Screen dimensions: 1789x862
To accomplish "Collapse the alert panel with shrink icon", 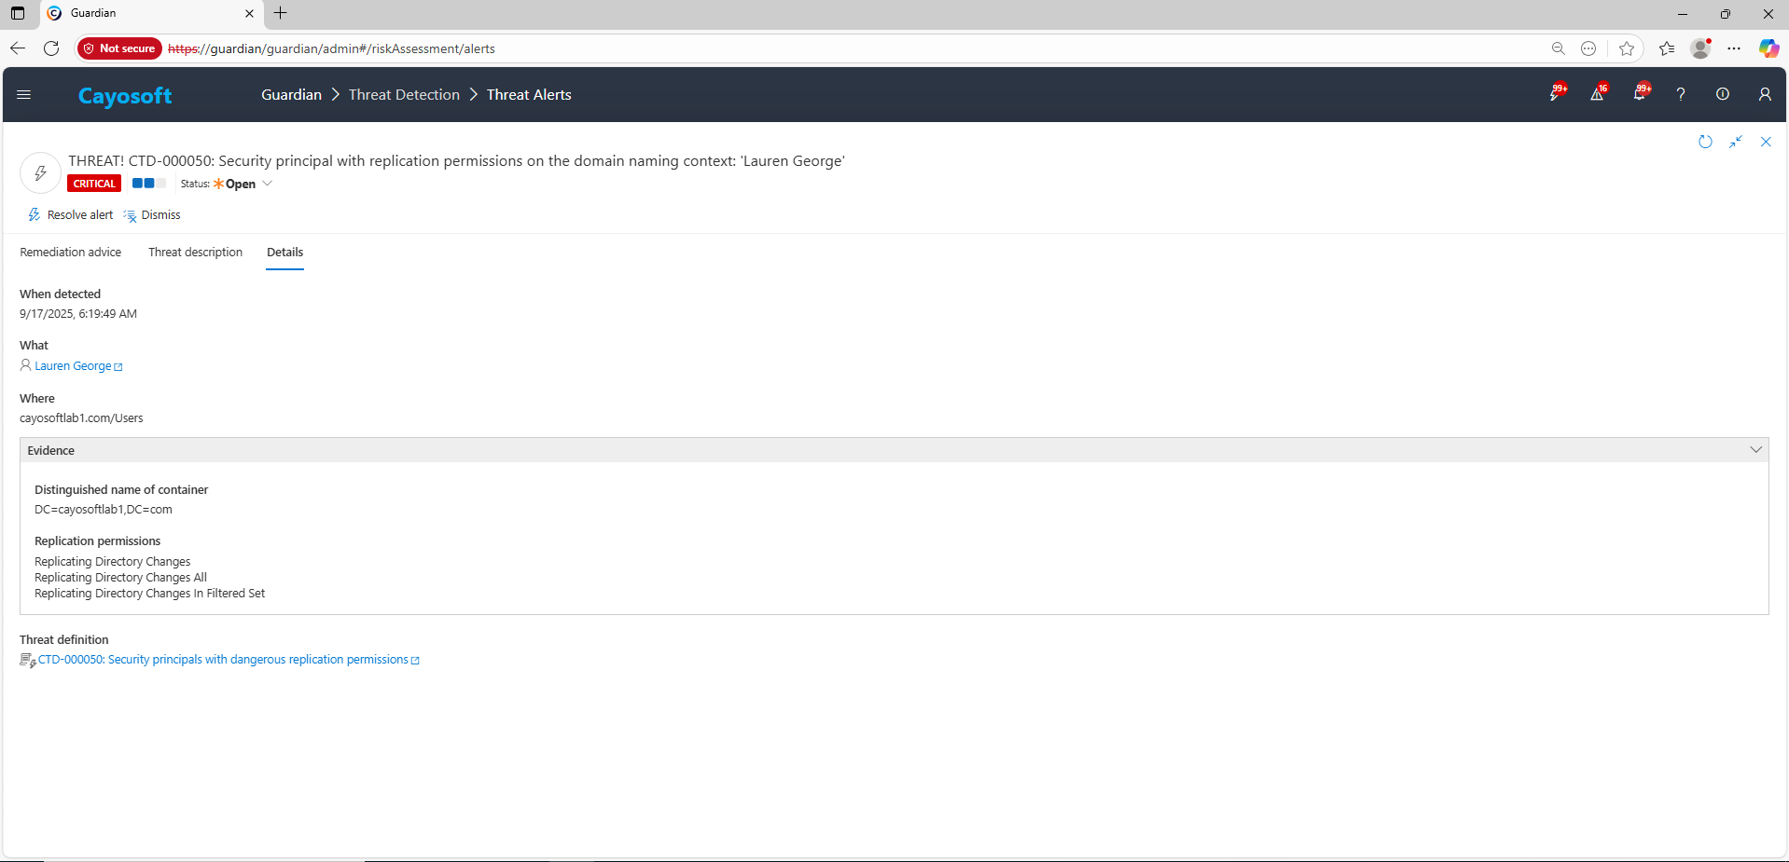I will (x=1736, y=142).
